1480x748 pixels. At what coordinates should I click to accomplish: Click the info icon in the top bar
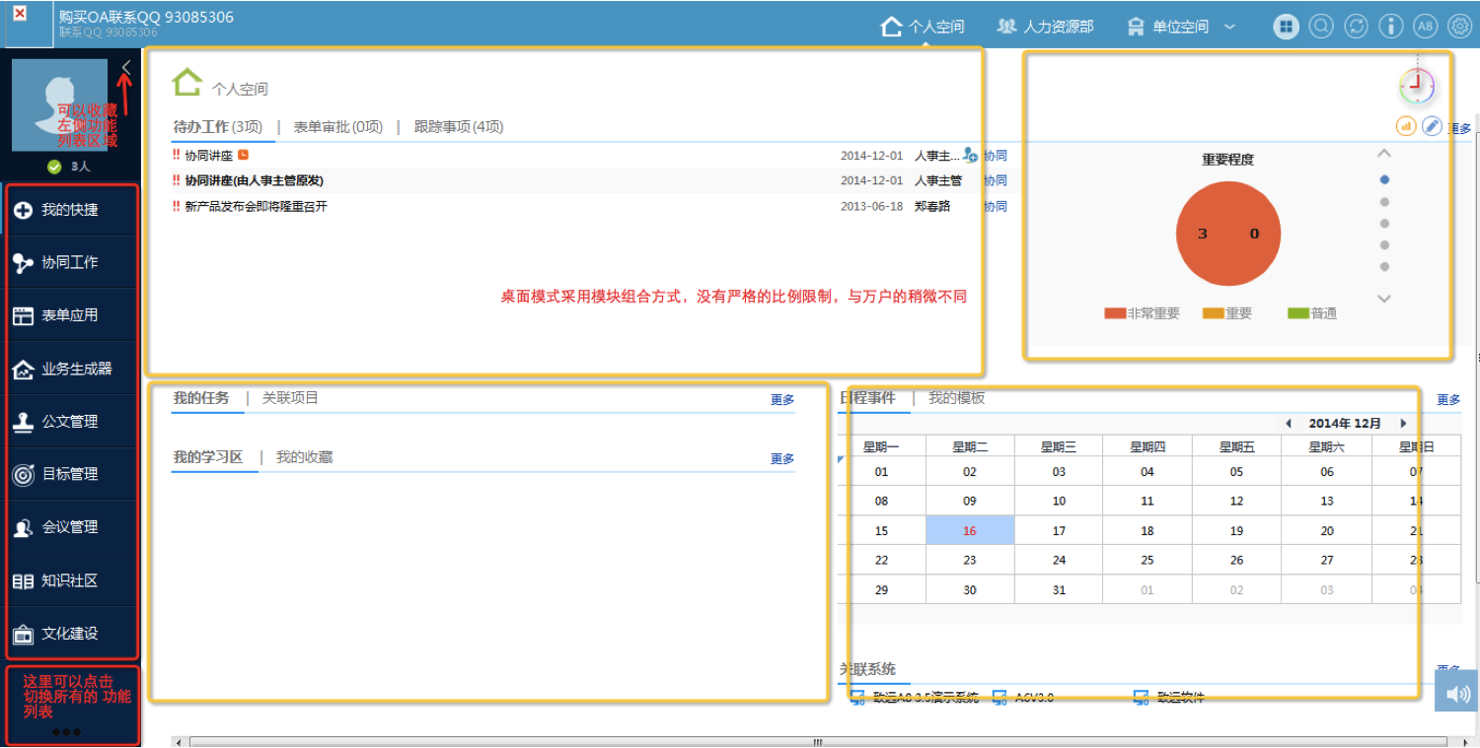[x=1390, y=27]
